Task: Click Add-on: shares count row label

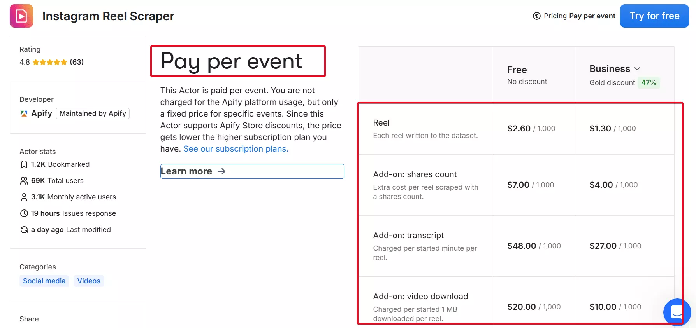Action: [x=415, y=174]
